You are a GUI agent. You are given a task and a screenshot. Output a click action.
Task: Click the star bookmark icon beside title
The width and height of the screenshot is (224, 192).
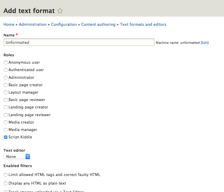click(x=60, y=11)
